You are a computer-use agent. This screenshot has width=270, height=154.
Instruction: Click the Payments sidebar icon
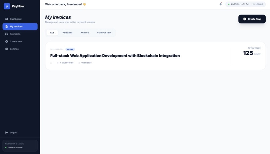tap(7, 34)
